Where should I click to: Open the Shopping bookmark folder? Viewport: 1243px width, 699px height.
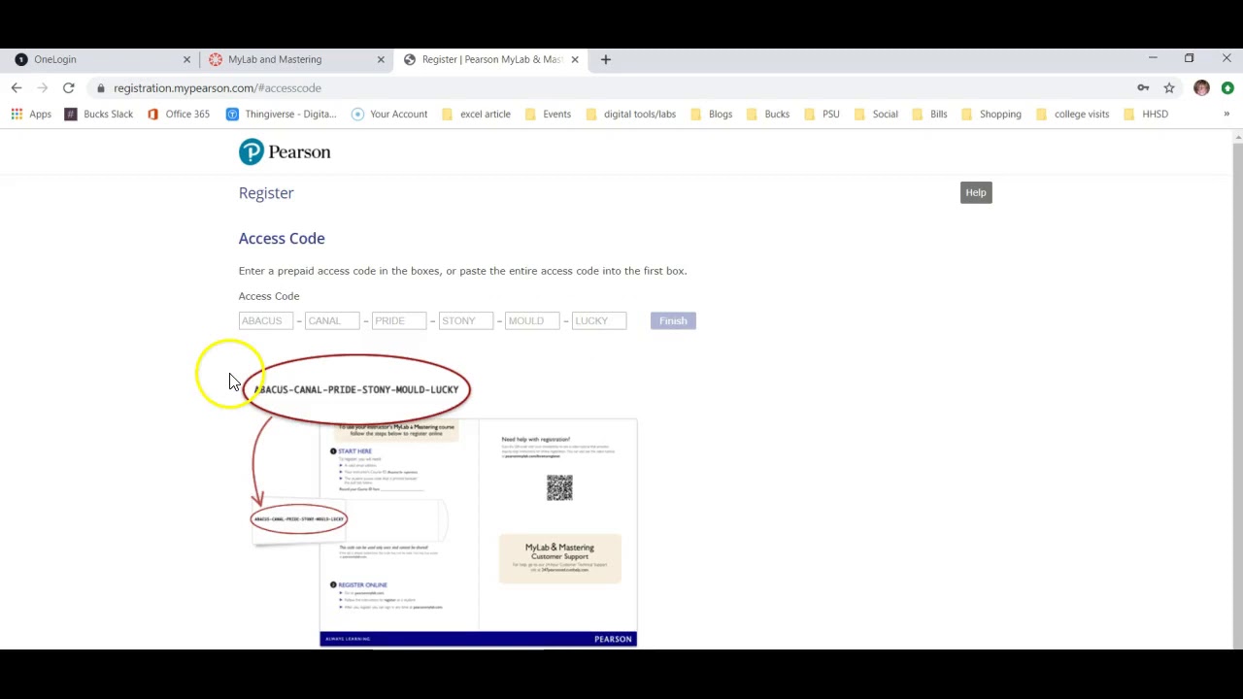[991, 115]
